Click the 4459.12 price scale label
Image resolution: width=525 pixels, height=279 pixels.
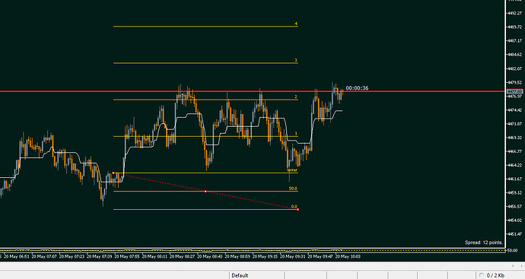coord(515,192)
